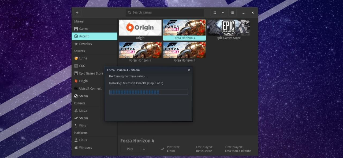Select Wine runner
Image resolution: width=343 pixels, height=158 pixels.
click(95, 126)
